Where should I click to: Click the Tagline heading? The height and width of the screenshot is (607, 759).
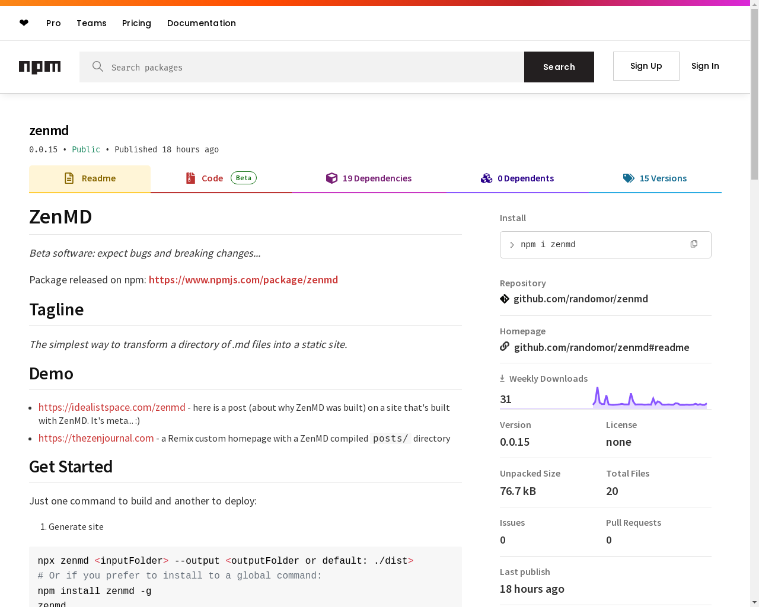click(x=56, y=309)
